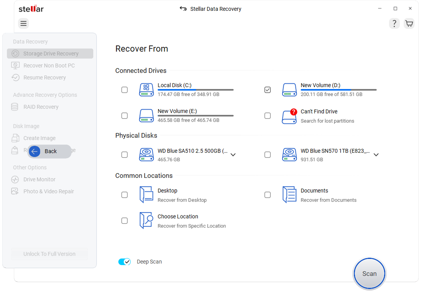421x291 pixels.
Task: Click the "Recover from Desktop" text
Action: point(182,200)
